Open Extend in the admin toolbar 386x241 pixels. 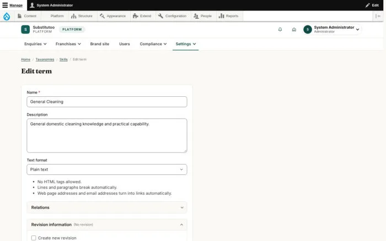coord(142,16)
